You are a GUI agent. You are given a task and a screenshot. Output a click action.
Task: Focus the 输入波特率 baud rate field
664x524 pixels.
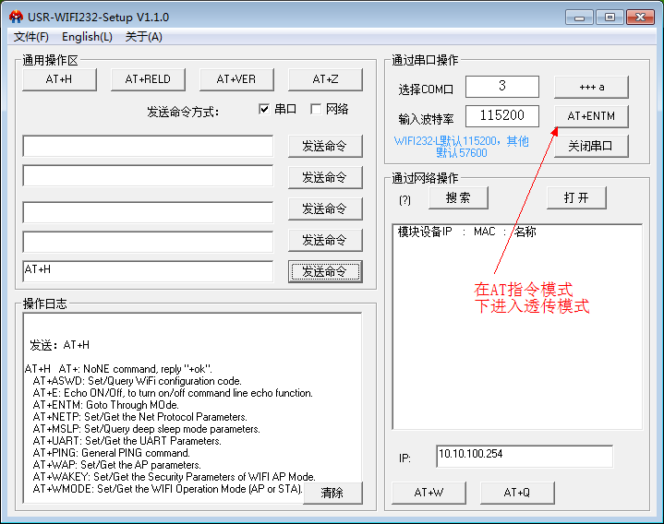[501, 116]
